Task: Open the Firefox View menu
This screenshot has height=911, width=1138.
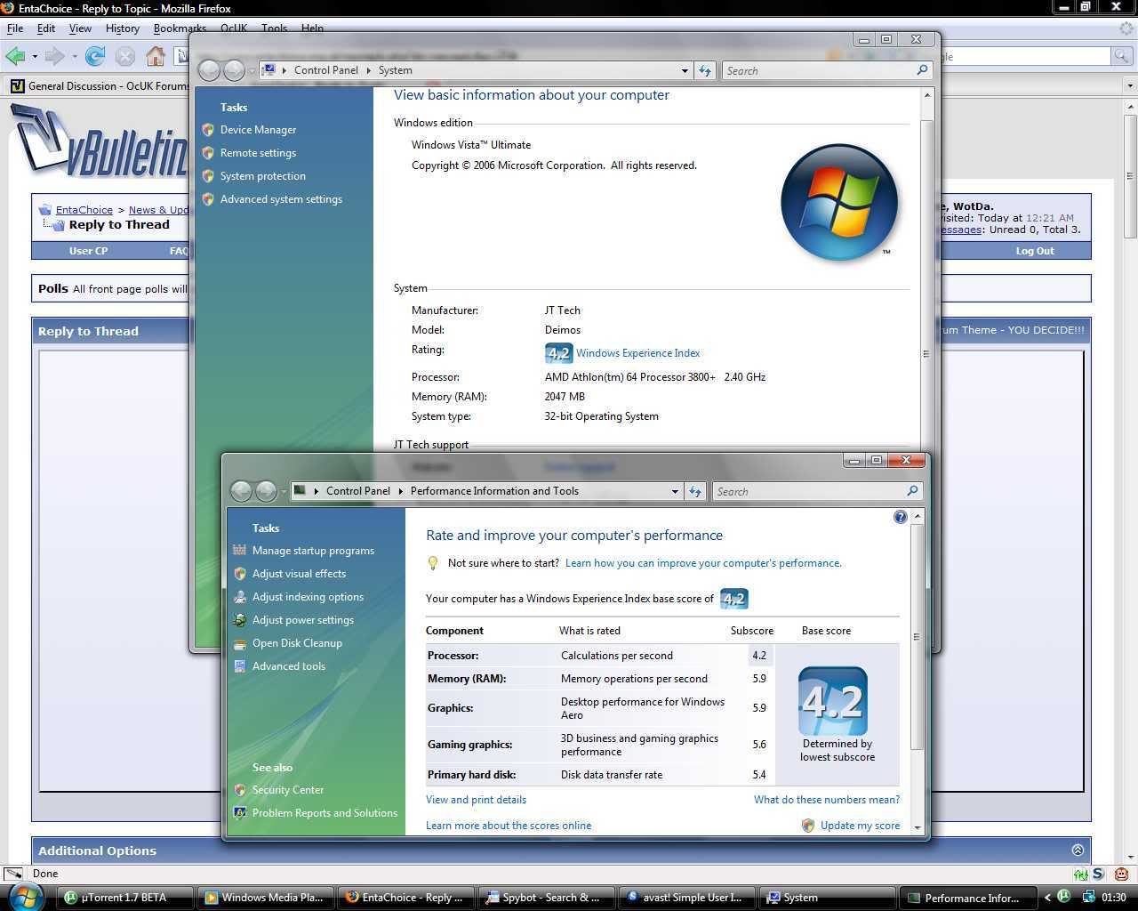Action: pos(80,28)
